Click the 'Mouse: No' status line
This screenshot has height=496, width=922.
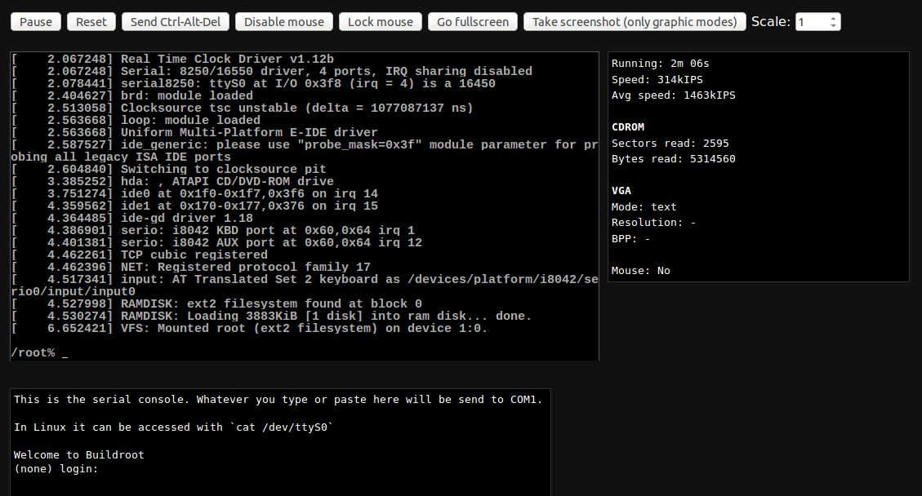pyautogui.click(x=640, y=271)
